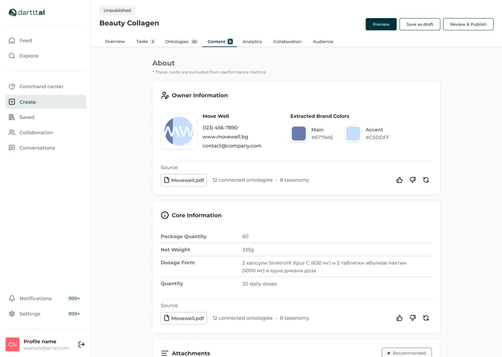Click Review & Publish

tap(468, 24)
